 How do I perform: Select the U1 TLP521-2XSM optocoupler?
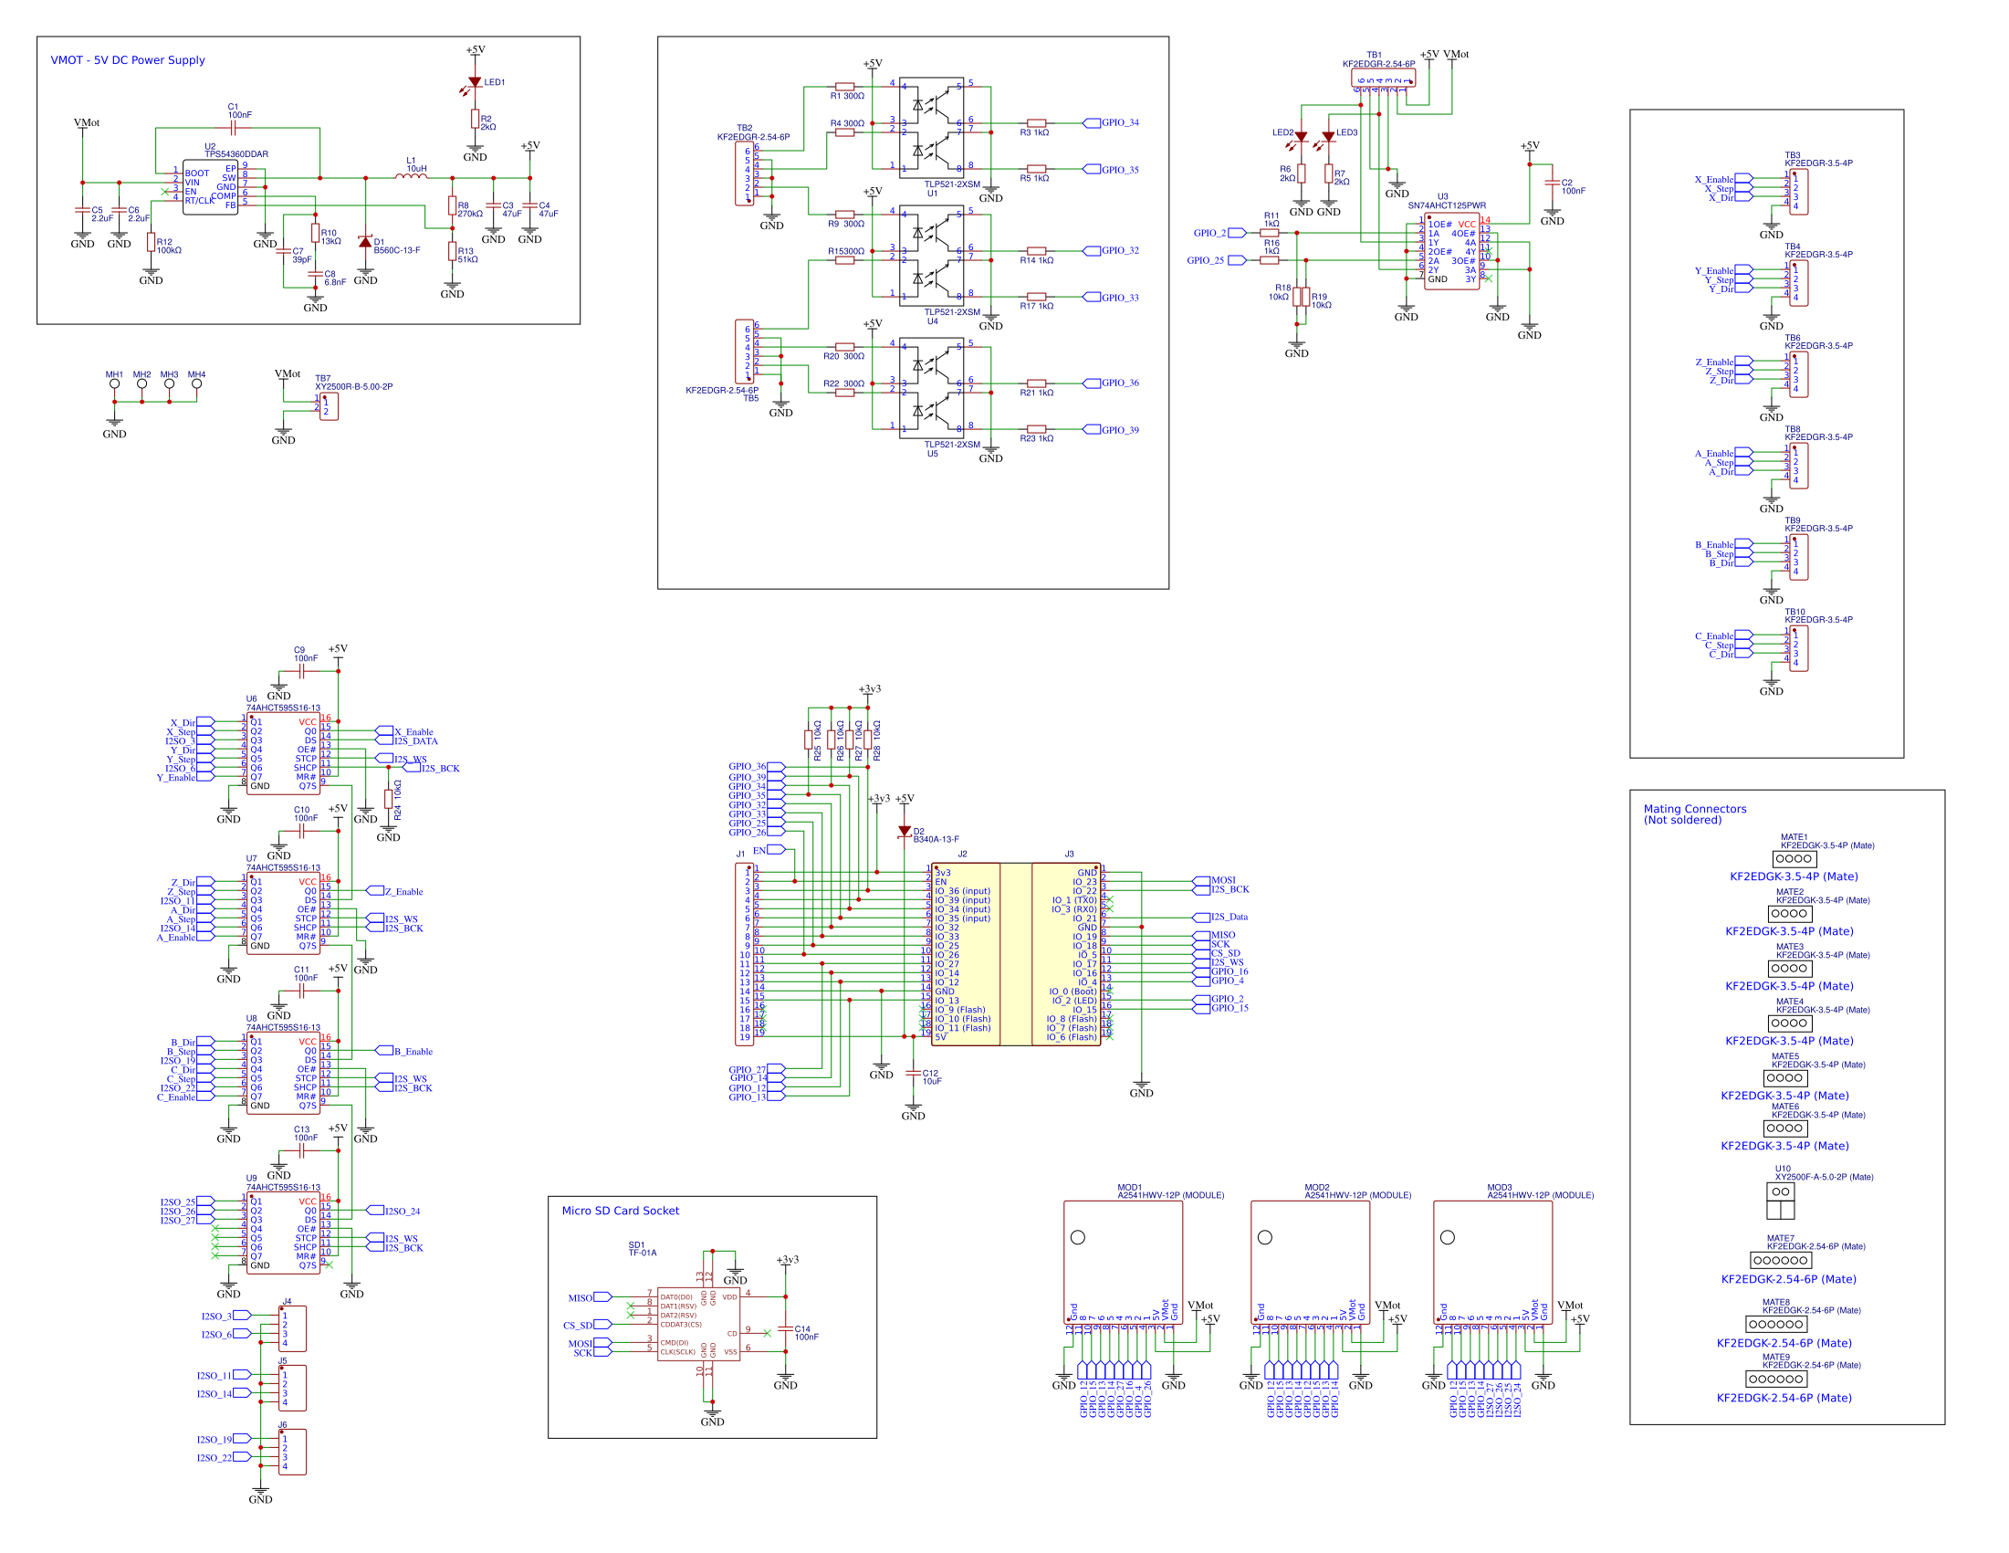[932, 128]
